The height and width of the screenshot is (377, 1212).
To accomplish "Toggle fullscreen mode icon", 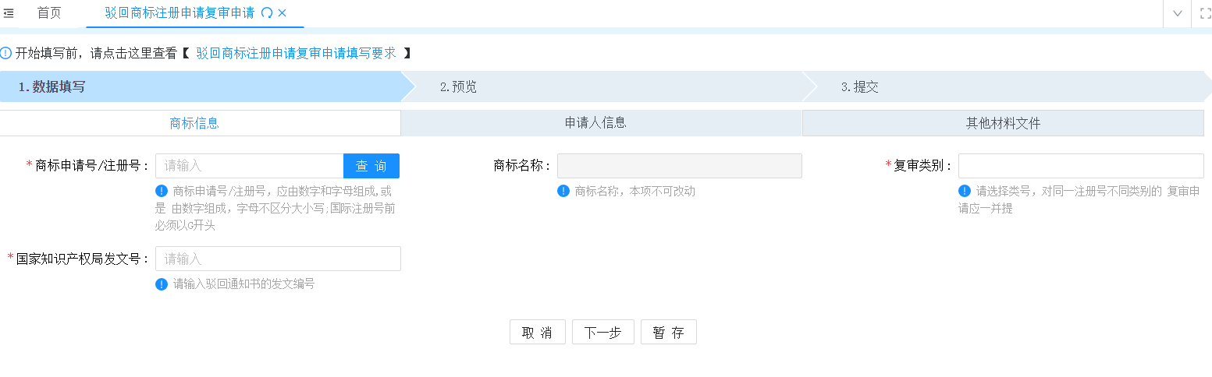I will [x=1204, y=13].
